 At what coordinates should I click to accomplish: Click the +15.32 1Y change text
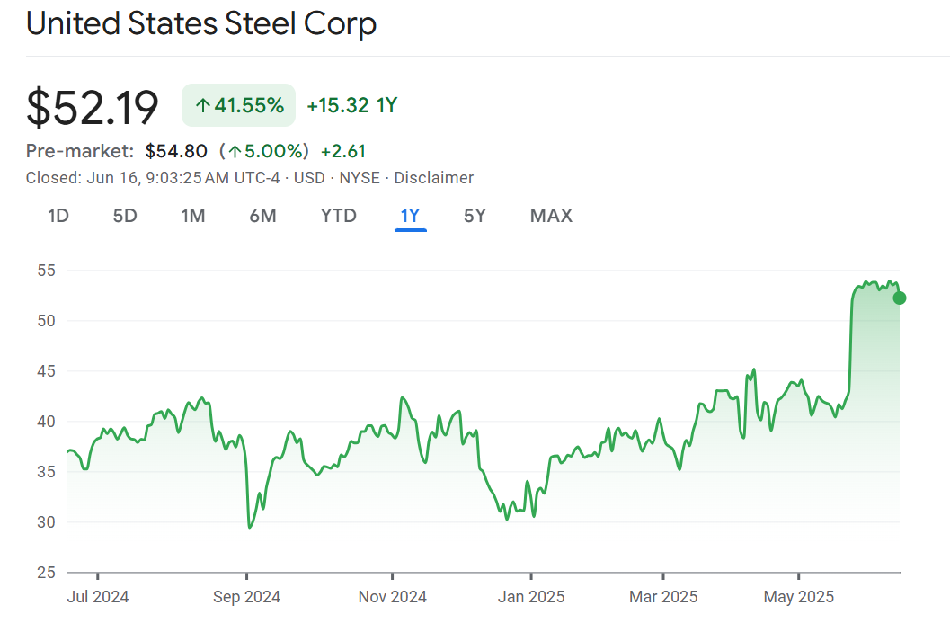coord(351,106)
